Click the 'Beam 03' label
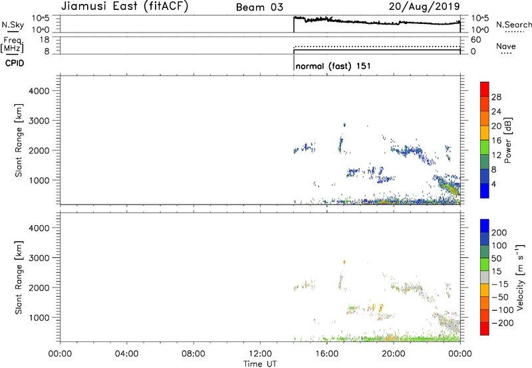 pos(259,7)
